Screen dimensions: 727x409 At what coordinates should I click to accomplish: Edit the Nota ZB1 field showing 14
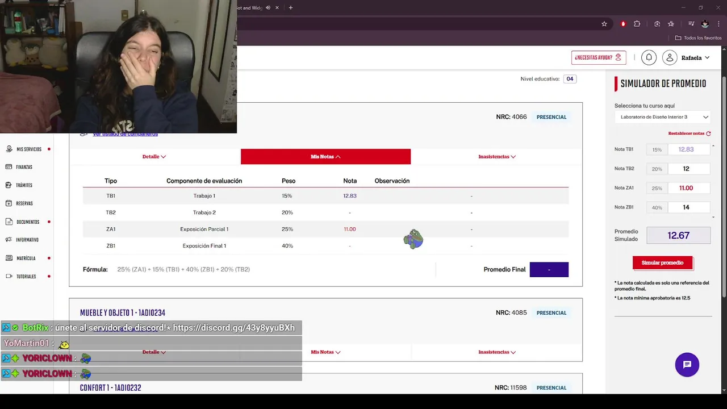coord(689,207)
